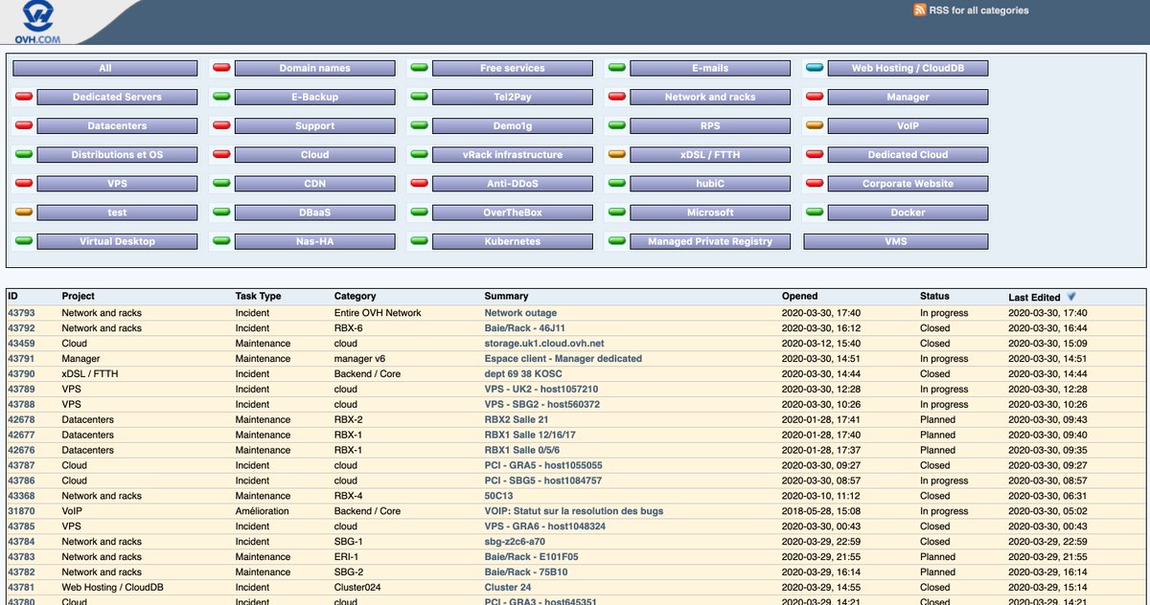Open task ID 43781
Viewport: 1150px width, 605px height.
pos(21,588)
